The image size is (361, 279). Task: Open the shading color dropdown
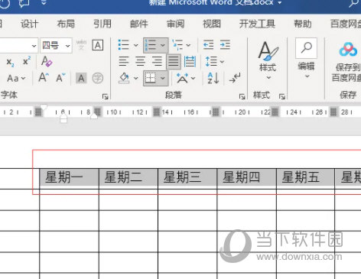136,78
